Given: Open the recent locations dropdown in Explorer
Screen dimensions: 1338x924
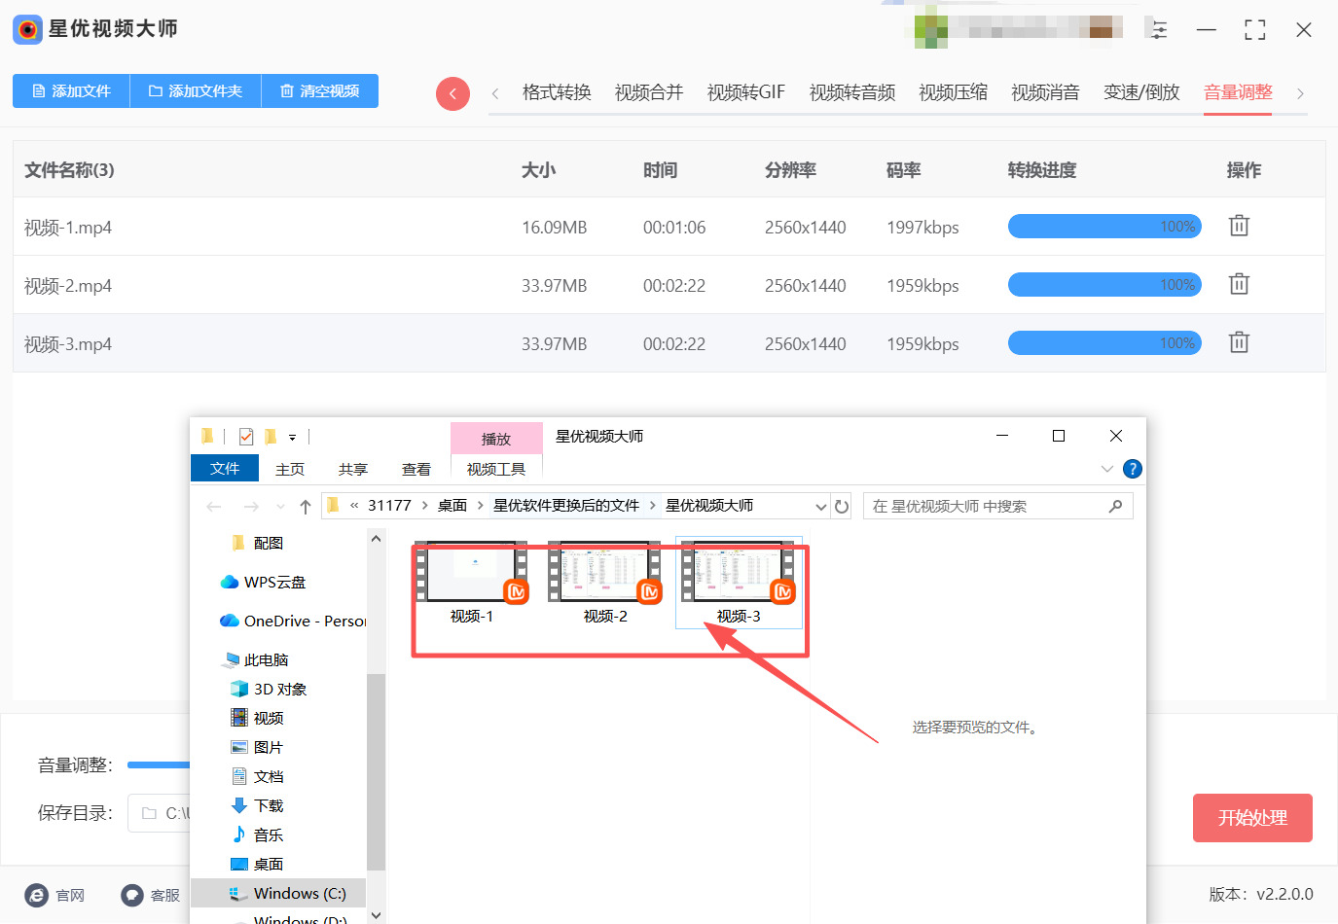Looking at the screenshot, I should [x=280, y=507].
